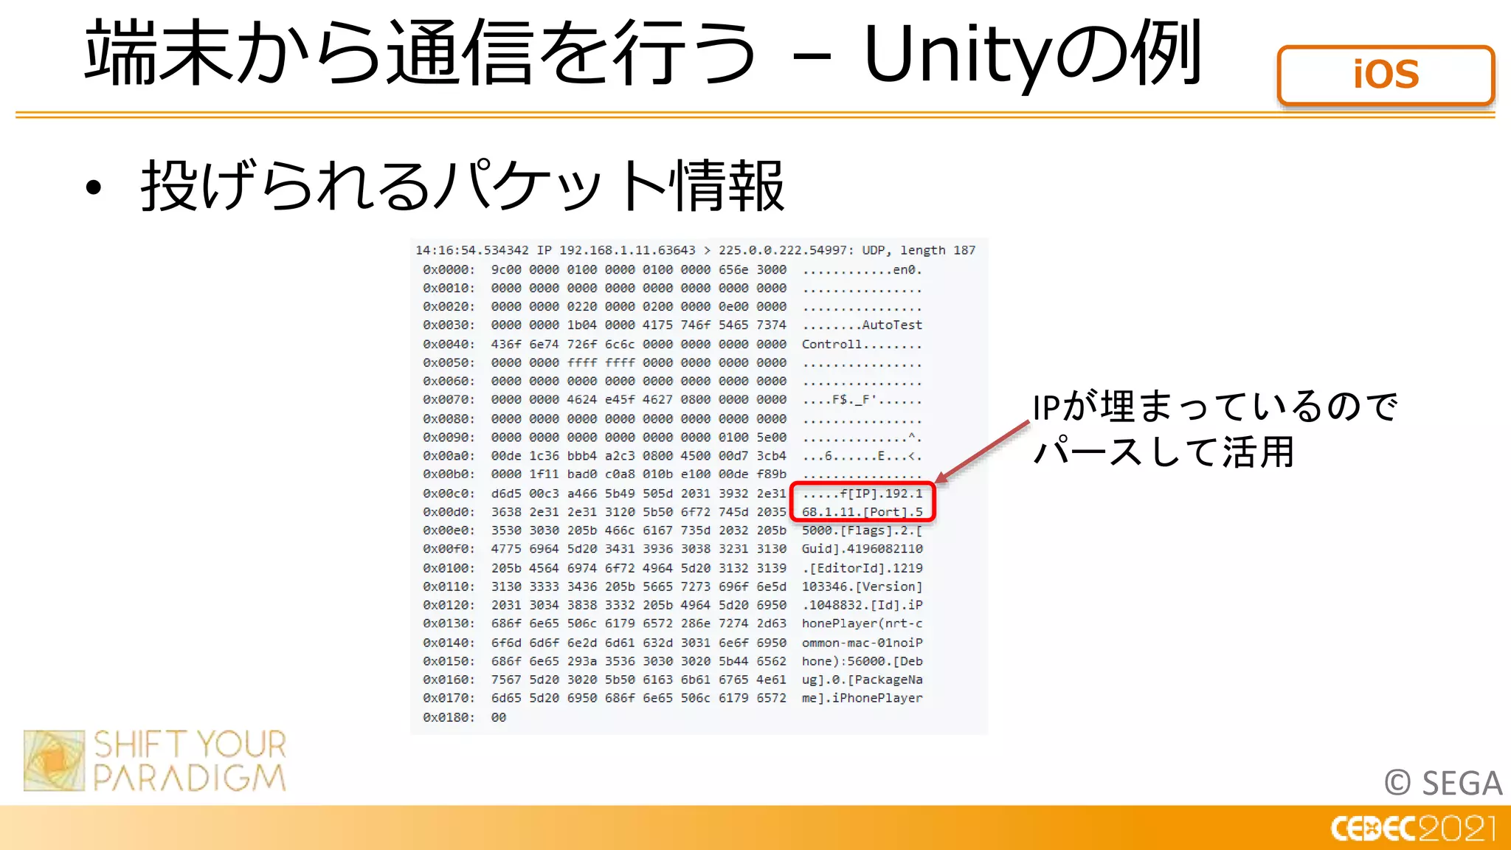
Task: Click hex dump row 0x0030: showing AutoTest
Action: [672, 325]
